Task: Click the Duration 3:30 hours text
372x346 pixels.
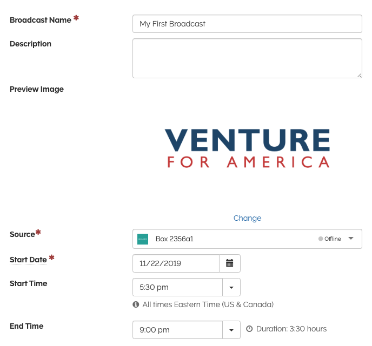Action: pos(291,329)
